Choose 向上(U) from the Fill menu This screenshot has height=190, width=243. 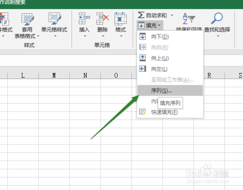(x=170, y=58)
